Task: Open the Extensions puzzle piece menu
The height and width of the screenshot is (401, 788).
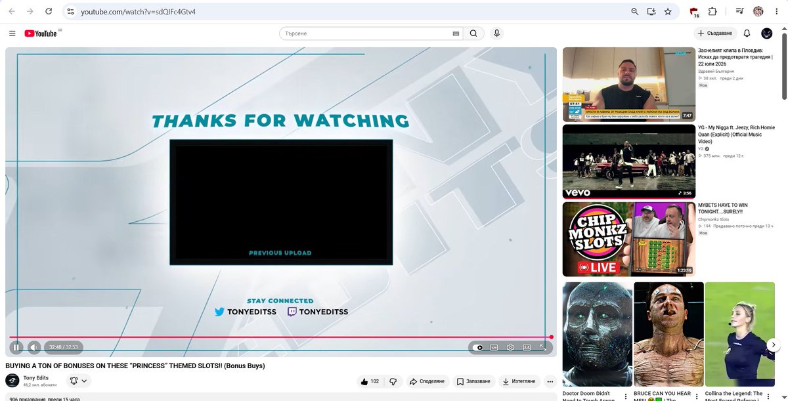Action: [712, 12]
